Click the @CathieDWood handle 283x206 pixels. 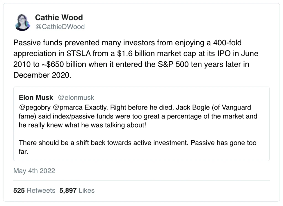(x=60, y=27)
